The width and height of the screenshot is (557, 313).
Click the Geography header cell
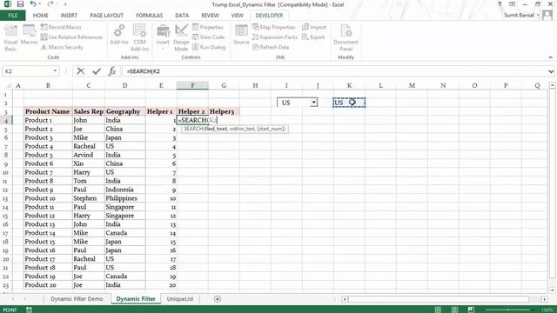[x=125, y=111]
